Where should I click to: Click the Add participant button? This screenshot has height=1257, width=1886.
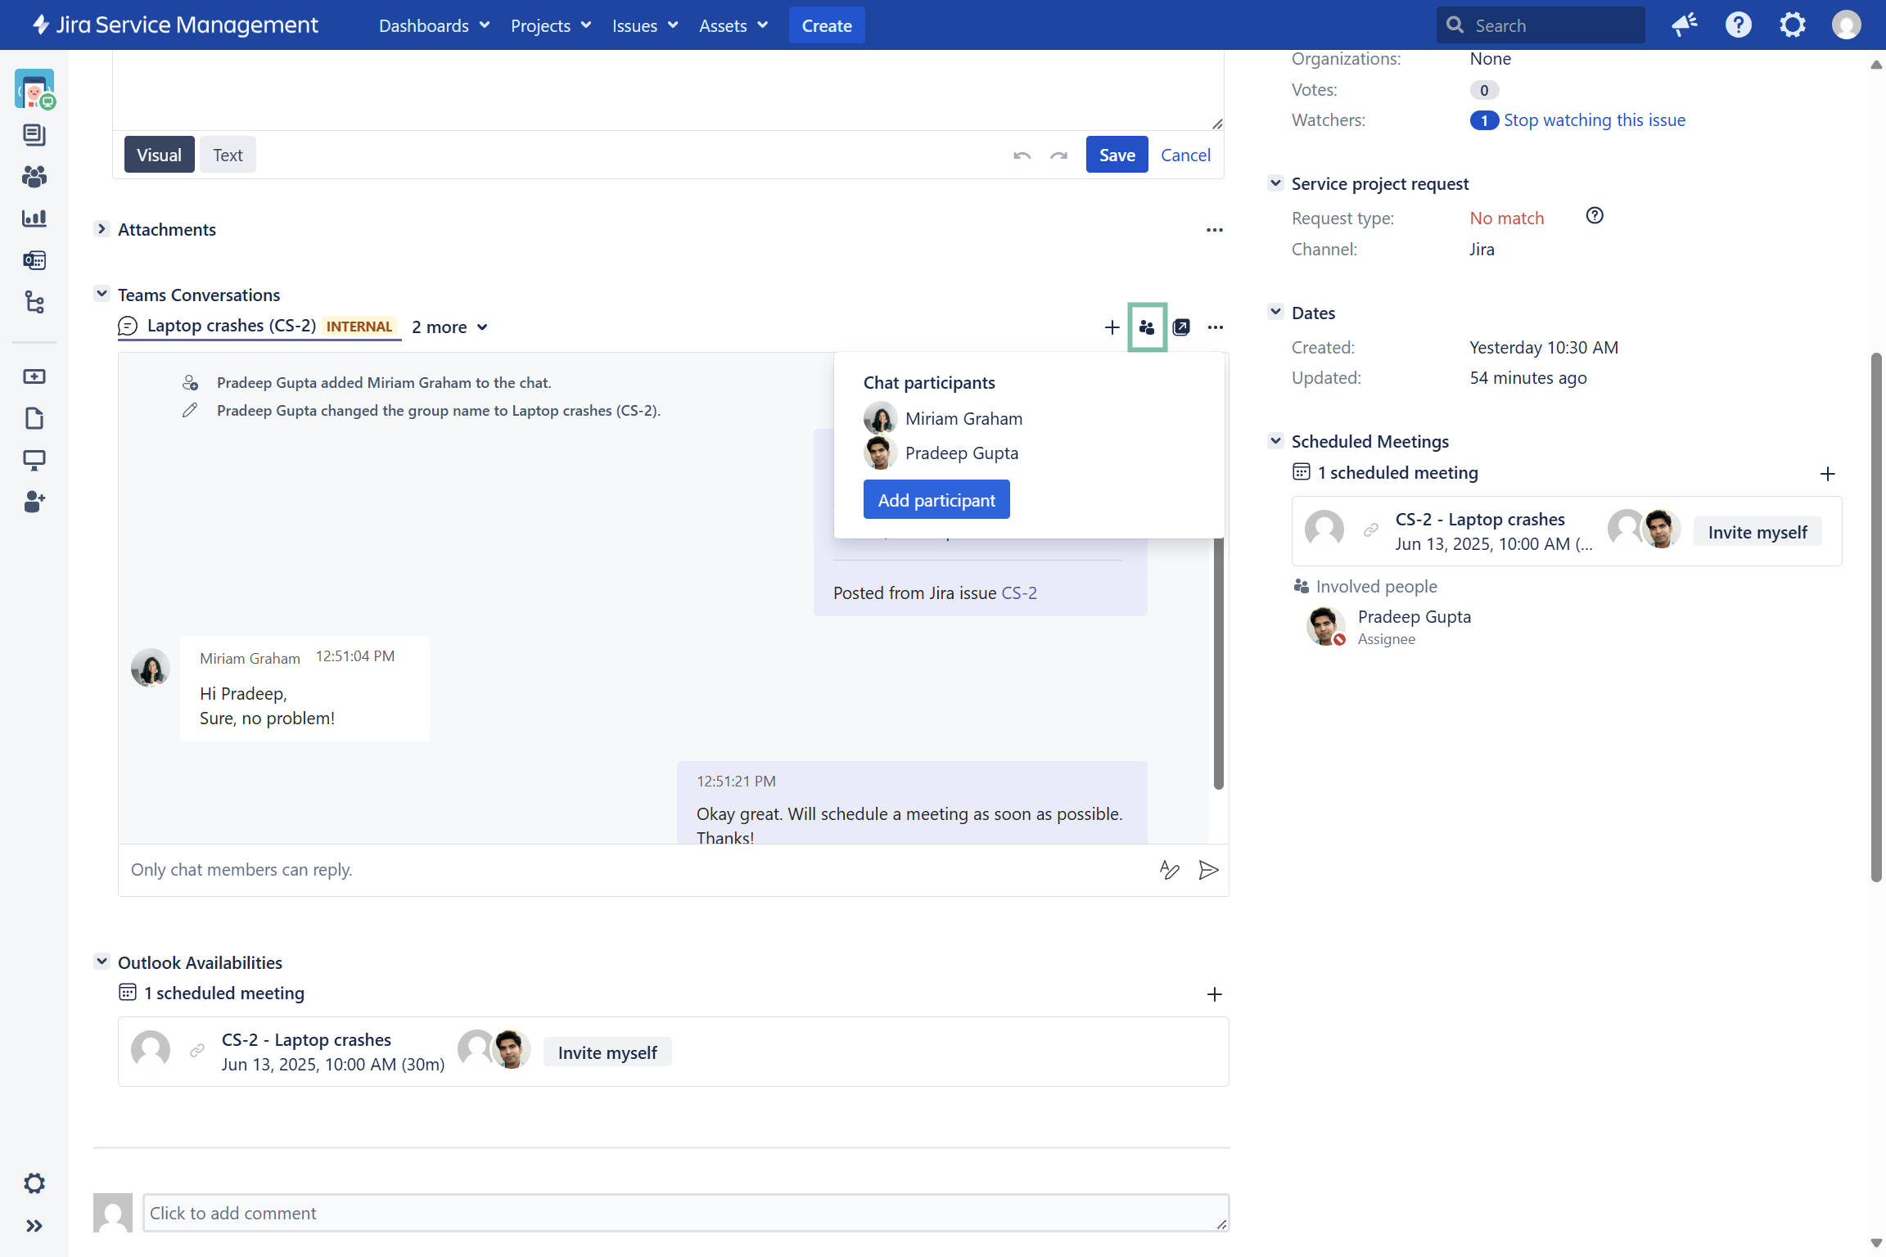coord(936,500)
